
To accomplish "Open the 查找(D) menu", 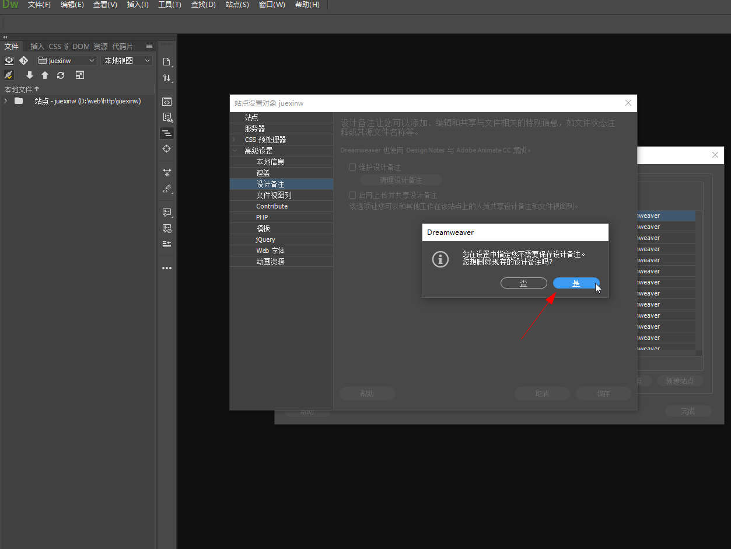I will 204,5.
